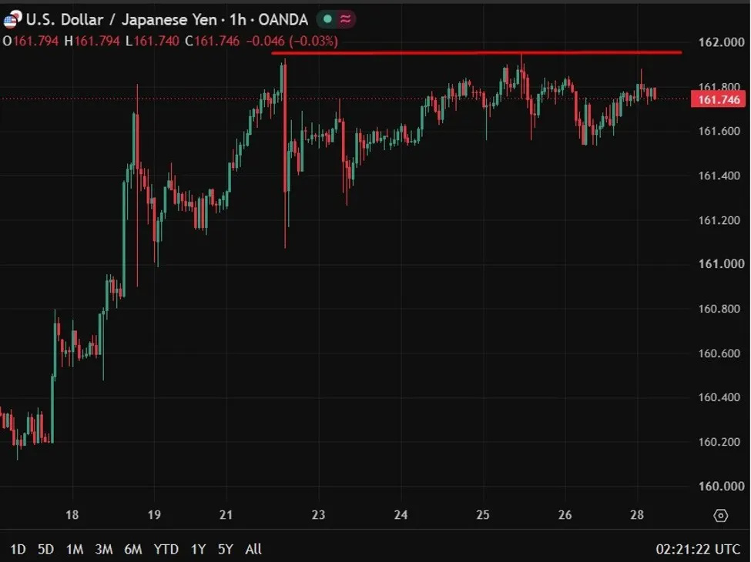
Task: Click the 161.746 current price label
Action: click(x=719, y=99)
